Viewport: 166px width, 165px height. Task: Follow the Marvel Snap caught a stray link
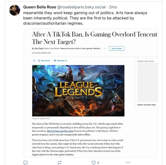point(60,131)
